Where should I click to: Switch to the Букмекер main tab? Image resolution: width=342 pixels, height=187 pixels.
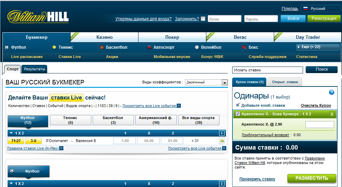pyautogui.click(x=37, y=37)
